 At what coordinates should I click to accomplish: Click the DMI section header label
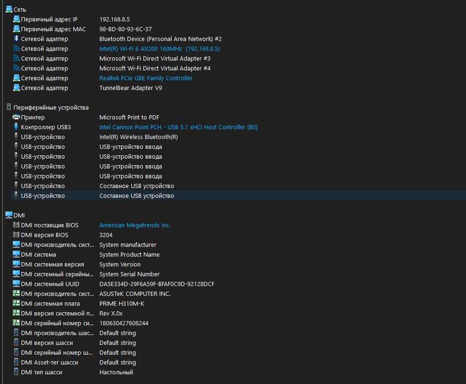coord(19,215)
